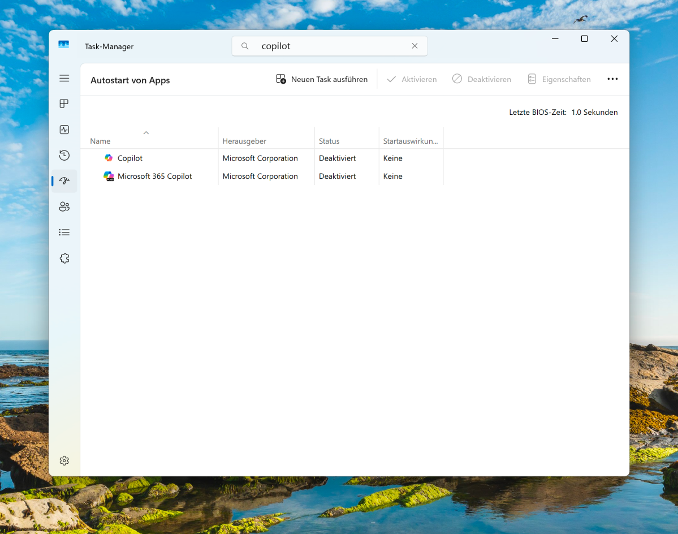Select the Microsoft 365 Copilot row name
Image resolution: width=678 pixels, height=534 pixels.
(155, 176)
